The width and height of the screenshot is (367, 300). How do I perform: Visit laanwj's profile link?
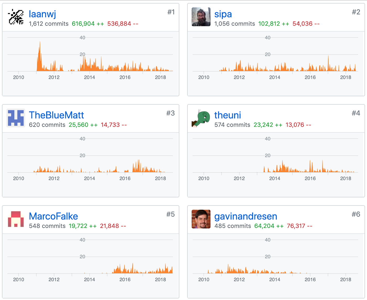[42, 14]
